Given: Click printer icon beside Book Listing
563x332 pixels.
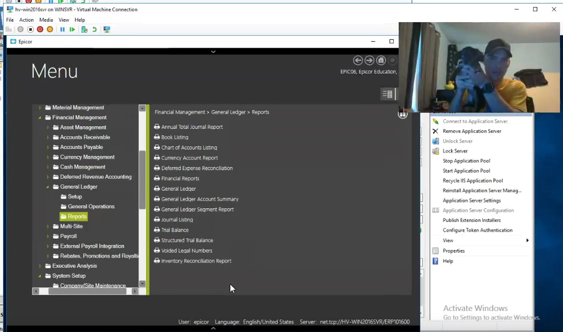Looking at the screenshot, I should (157, 137).
